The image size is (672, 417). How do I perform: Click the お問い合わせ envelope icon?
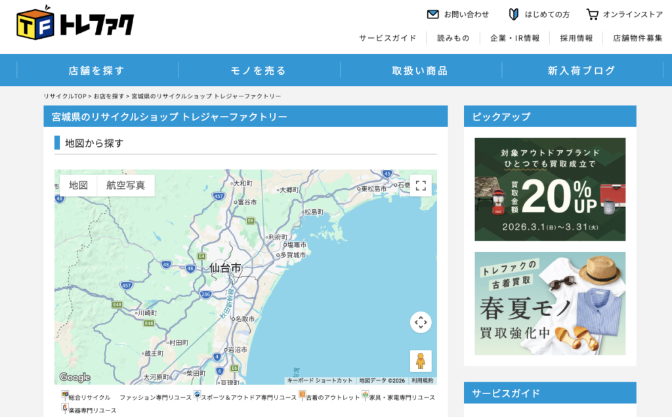tap(432, 14)
